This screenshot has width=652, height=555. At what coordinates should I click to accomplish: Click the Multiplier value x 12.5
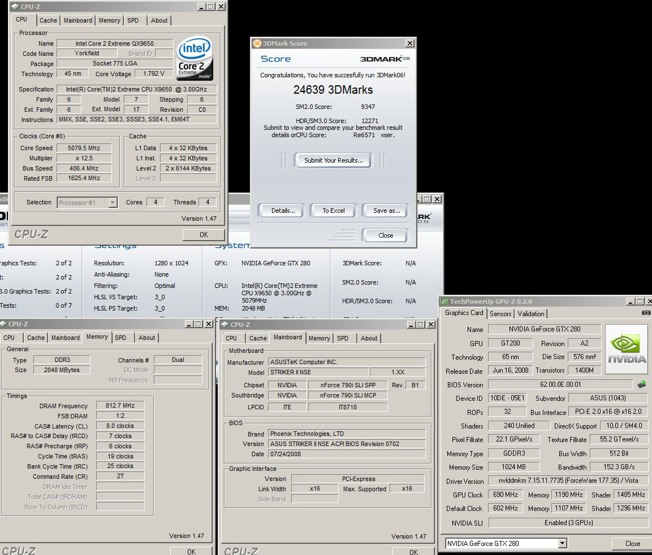(84, 158)
